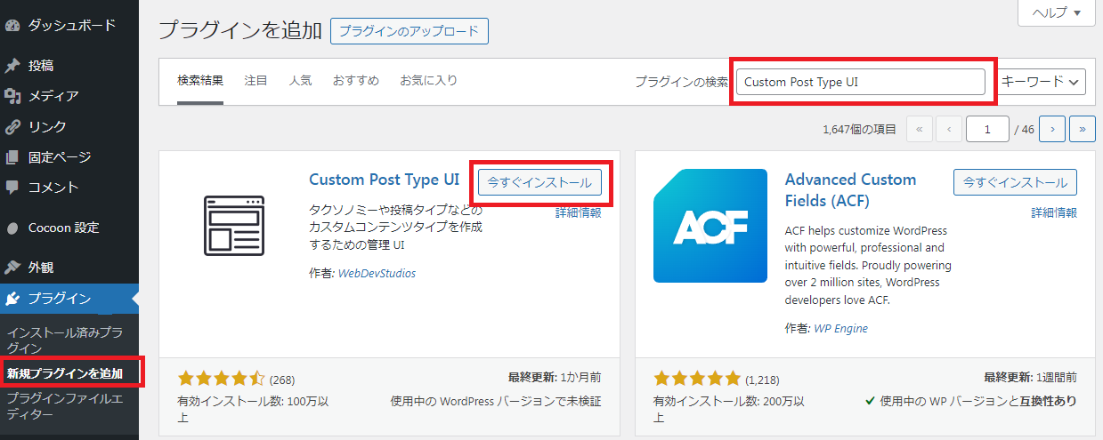Open WP Engine author link

[x=840, y=328]
